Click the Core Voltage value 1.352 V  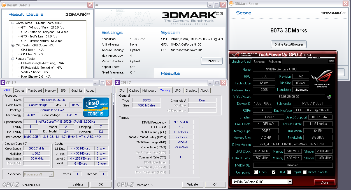point(72,115)
